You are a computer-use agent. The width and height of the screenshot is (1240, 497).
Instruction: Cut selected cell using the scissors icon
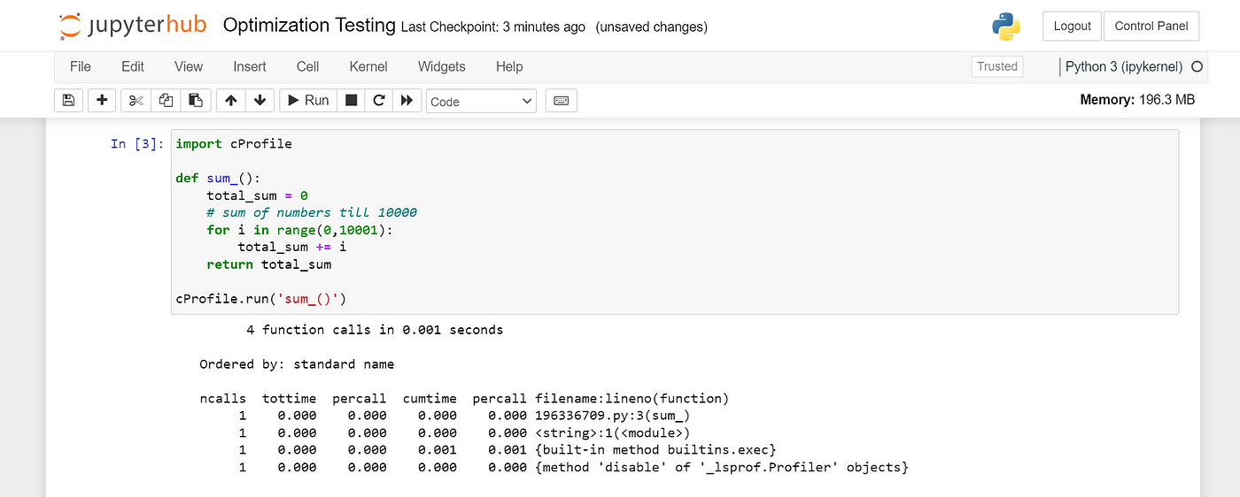[136, 101]
